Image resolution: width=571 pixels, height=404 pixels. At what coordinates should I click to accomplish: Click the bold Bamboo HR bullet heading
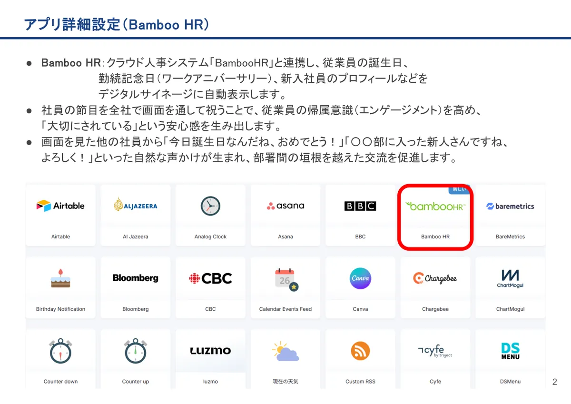point(70,63)
